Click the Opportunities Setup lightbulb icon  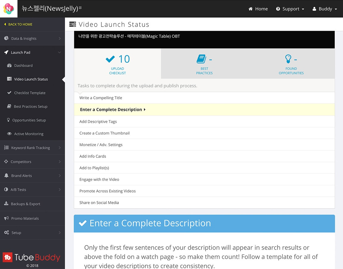point(8,120)
